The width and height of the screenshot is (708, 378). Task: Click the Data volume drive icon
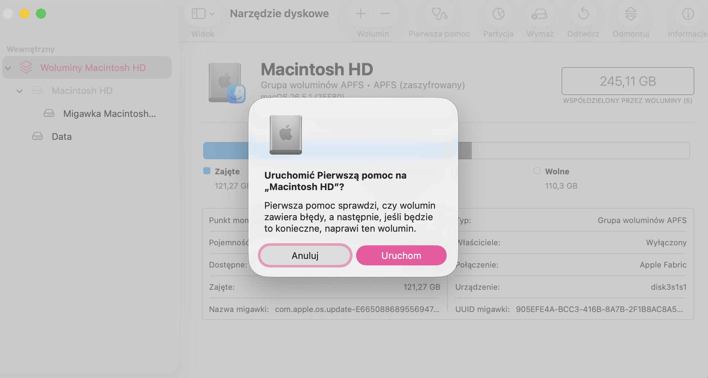pyautogui.click(x=37, y=136)
